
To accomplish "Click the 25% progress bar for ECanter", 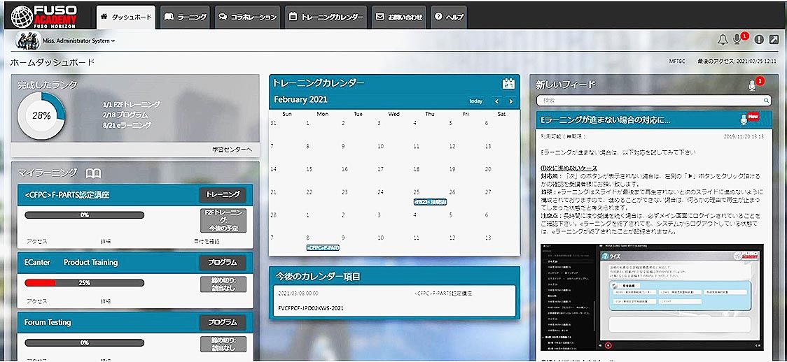I will pyautogui.click(x=84, y=283).
